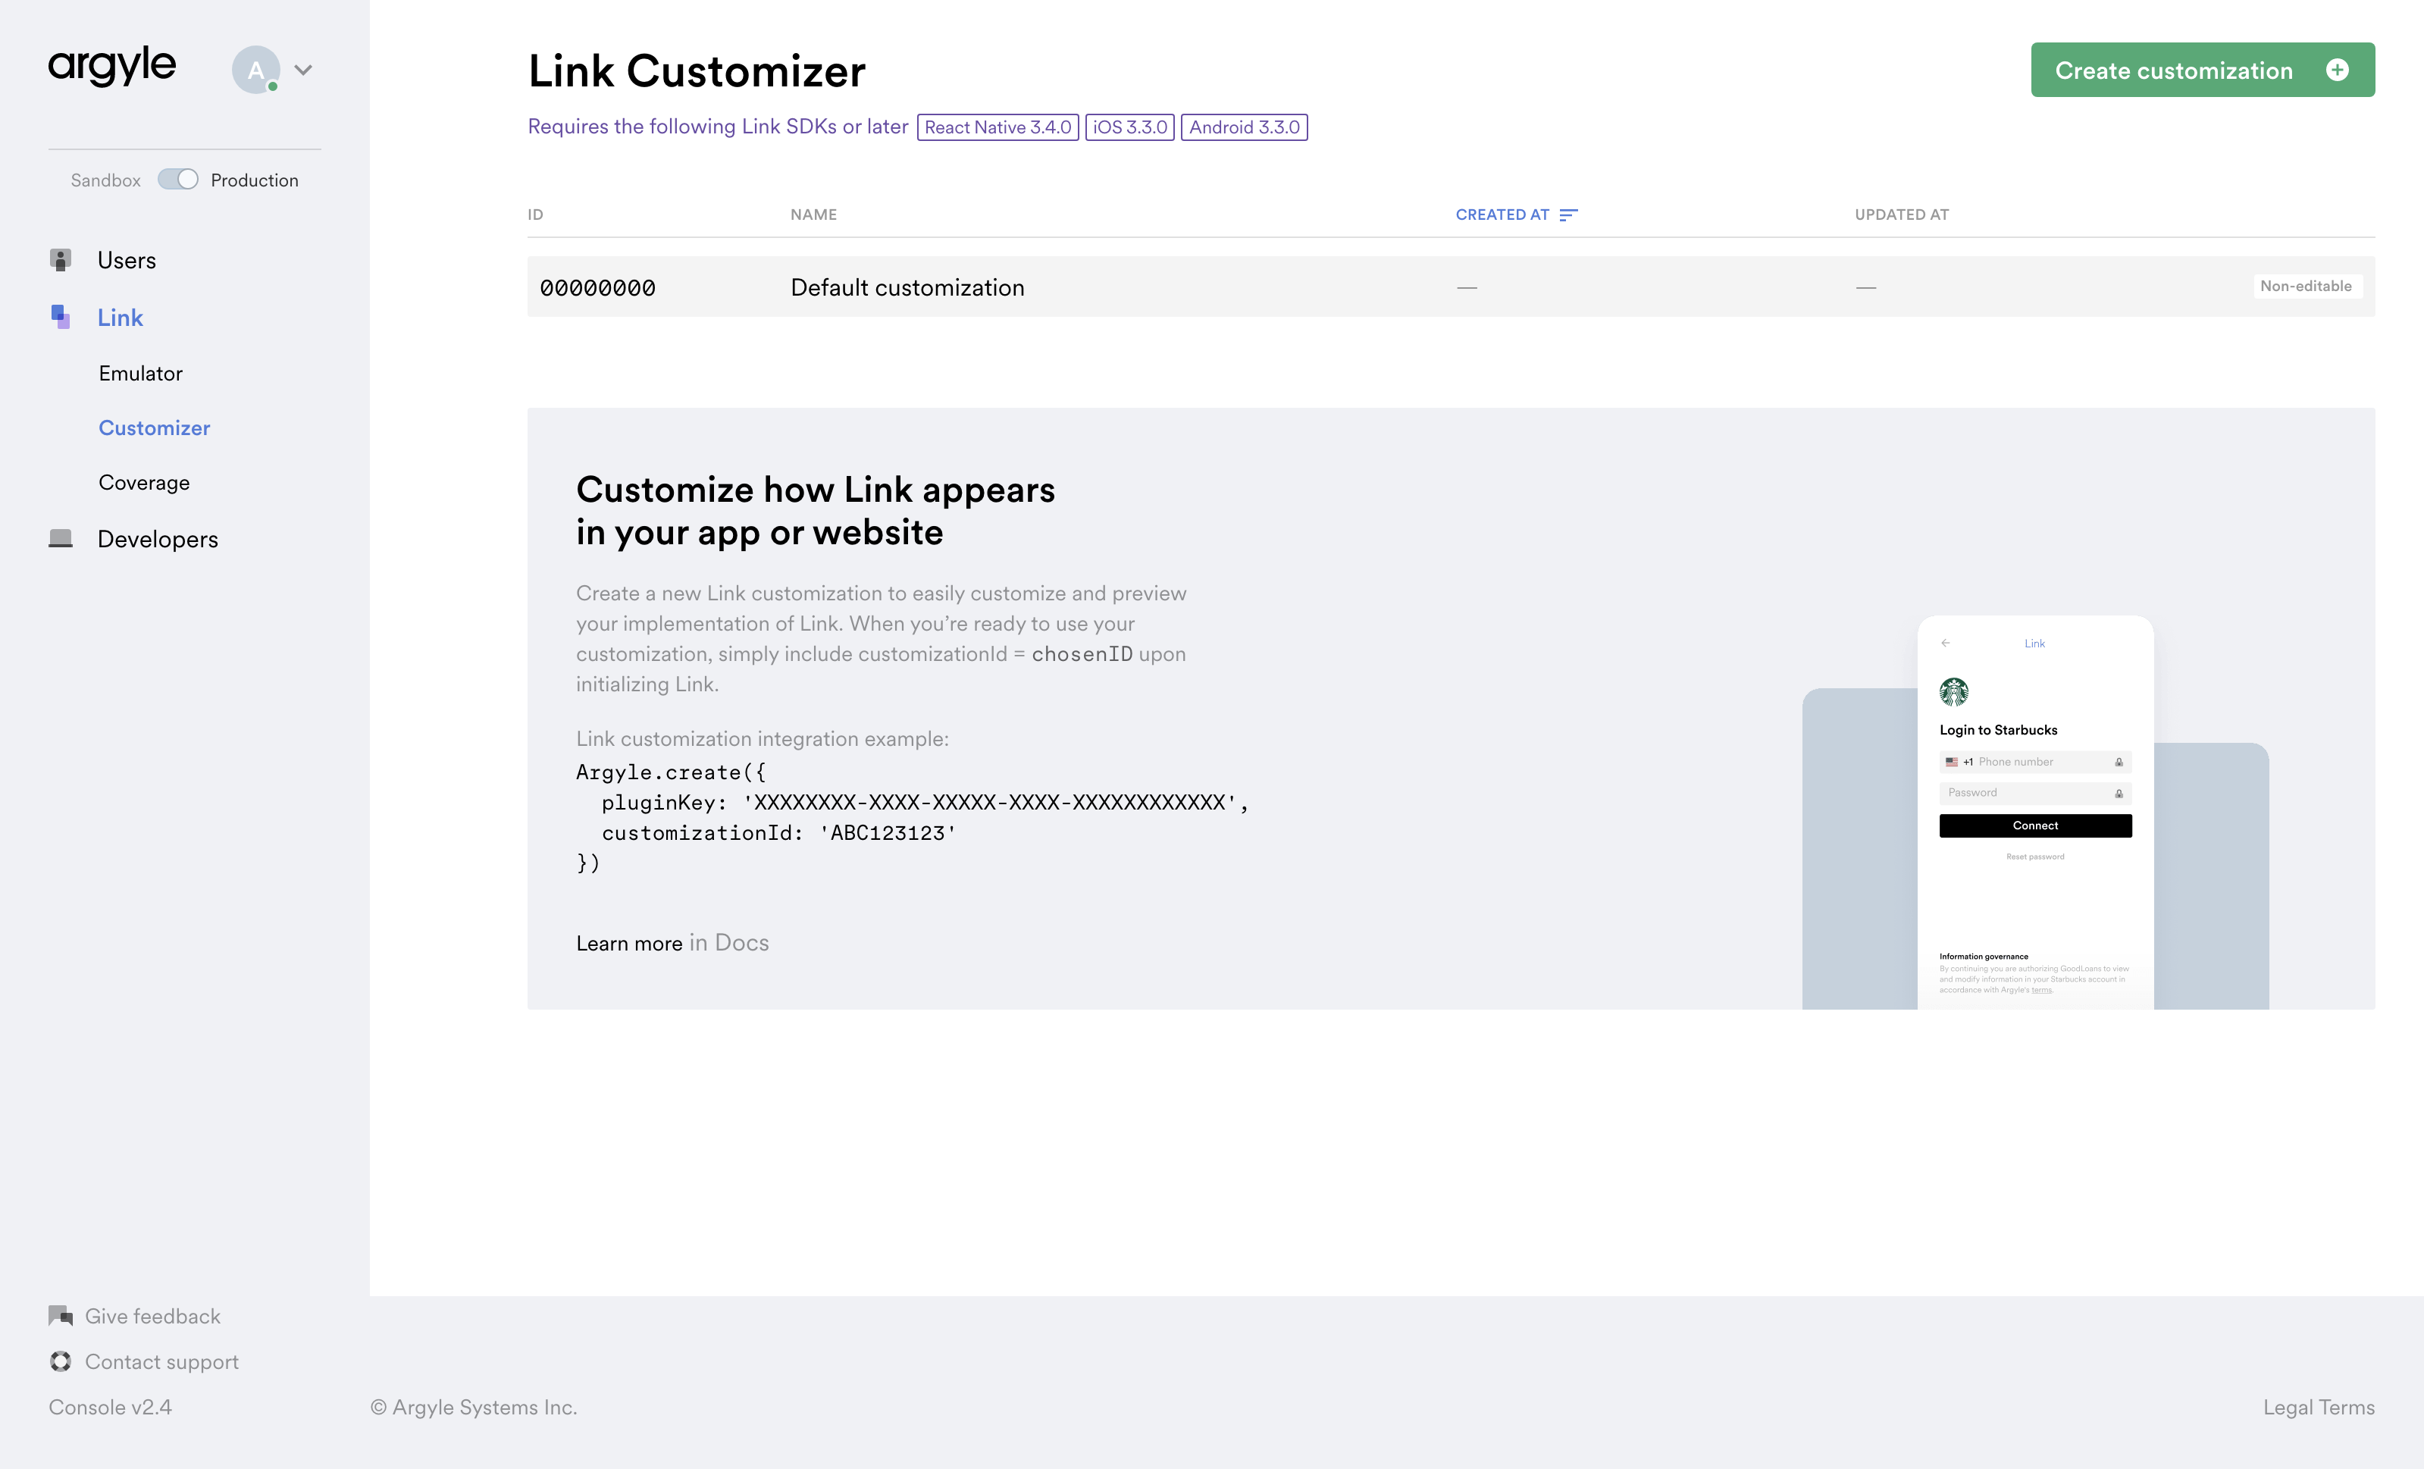Click the Created At sort icon
This screenshot has height=1469, width=2424.
[x=1568, y=215]
